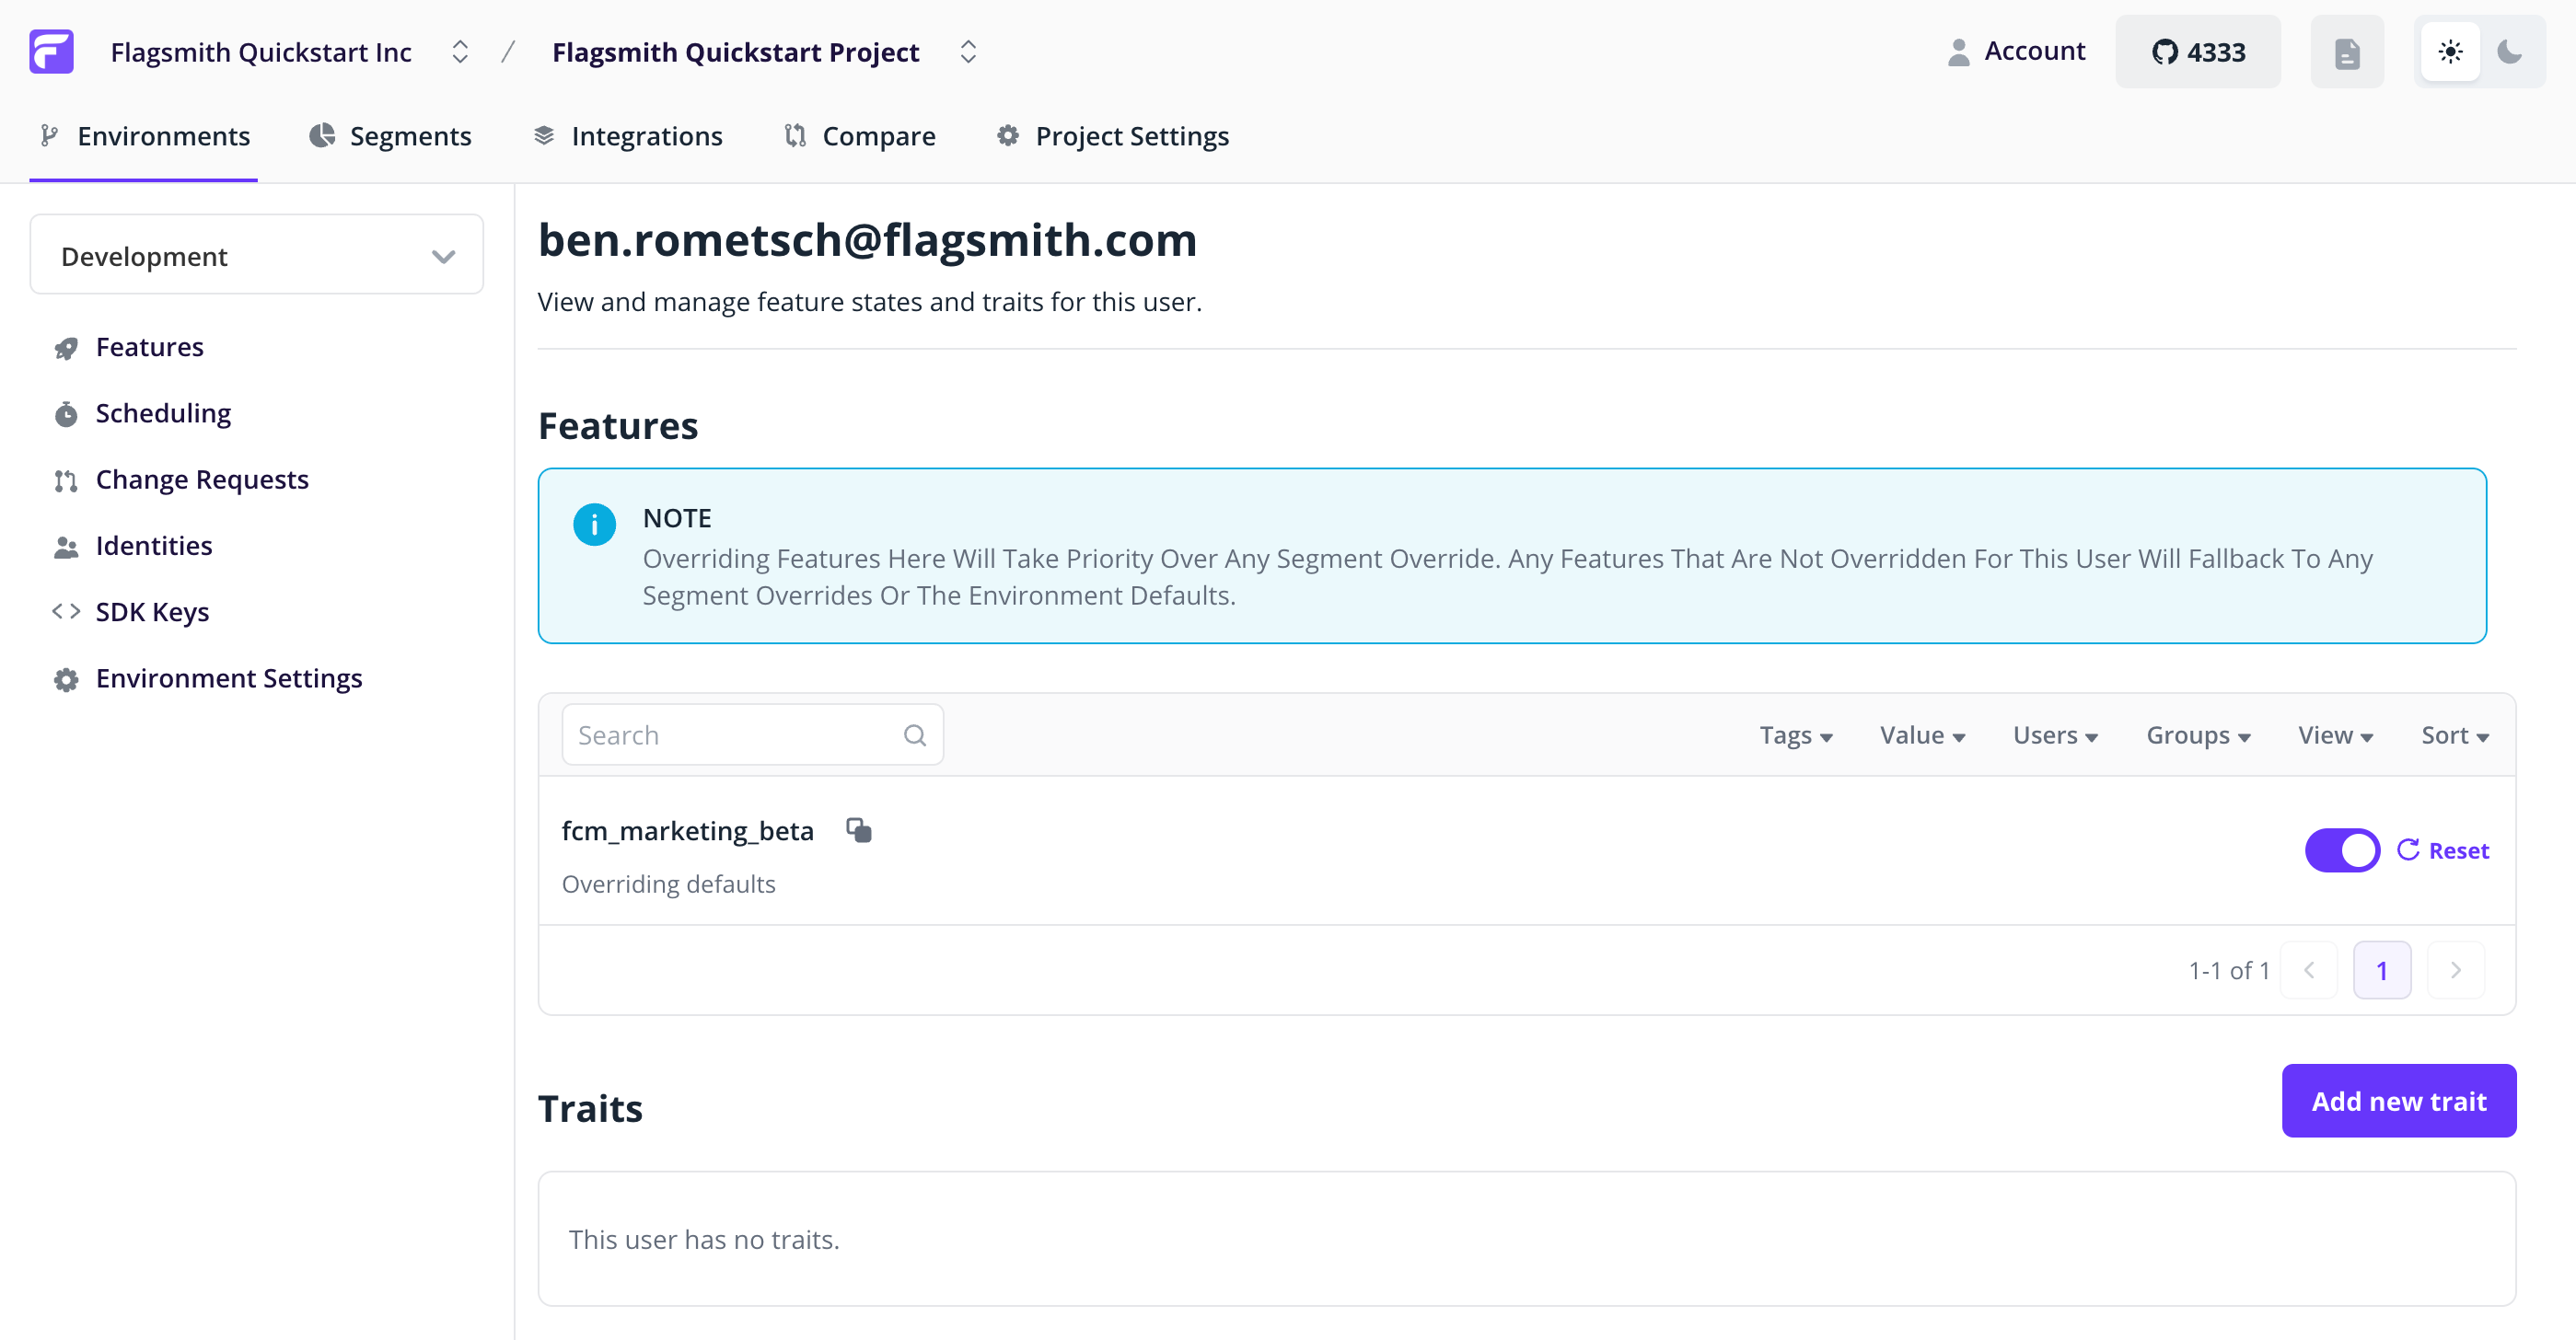This screenshot has width=2576, height=1340.
Task: Click the Add new trait button
Action: [x=2398, y=1100]
